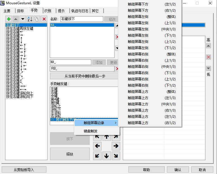Lower priority with the down arrow above 低
Screen dimensions: 217x174
coord(209,68)
